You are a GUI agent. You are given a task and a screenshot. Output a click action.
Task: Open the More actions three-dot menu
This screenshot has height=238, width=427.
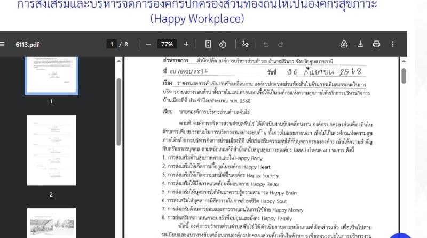[x=393, y=44]
